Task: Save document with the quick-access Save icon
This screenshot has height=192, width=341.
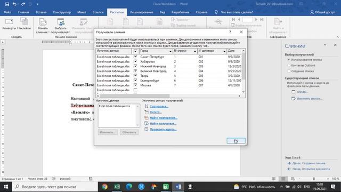Action: (x=7, y=4)
